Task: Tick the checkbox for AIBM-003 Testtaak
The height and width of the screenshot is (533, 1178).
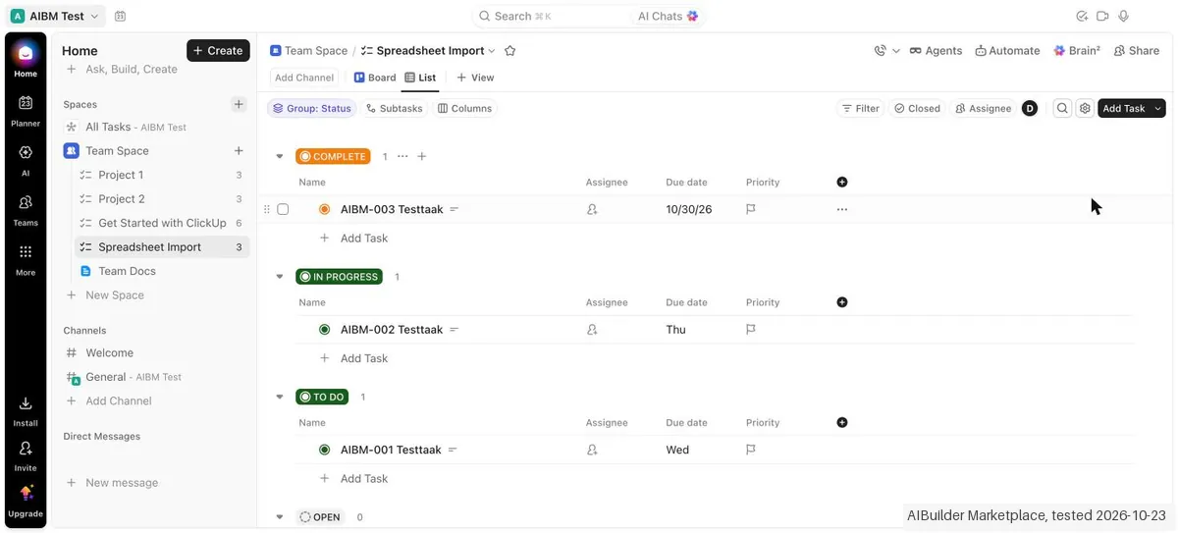Action: pos(283,209)
